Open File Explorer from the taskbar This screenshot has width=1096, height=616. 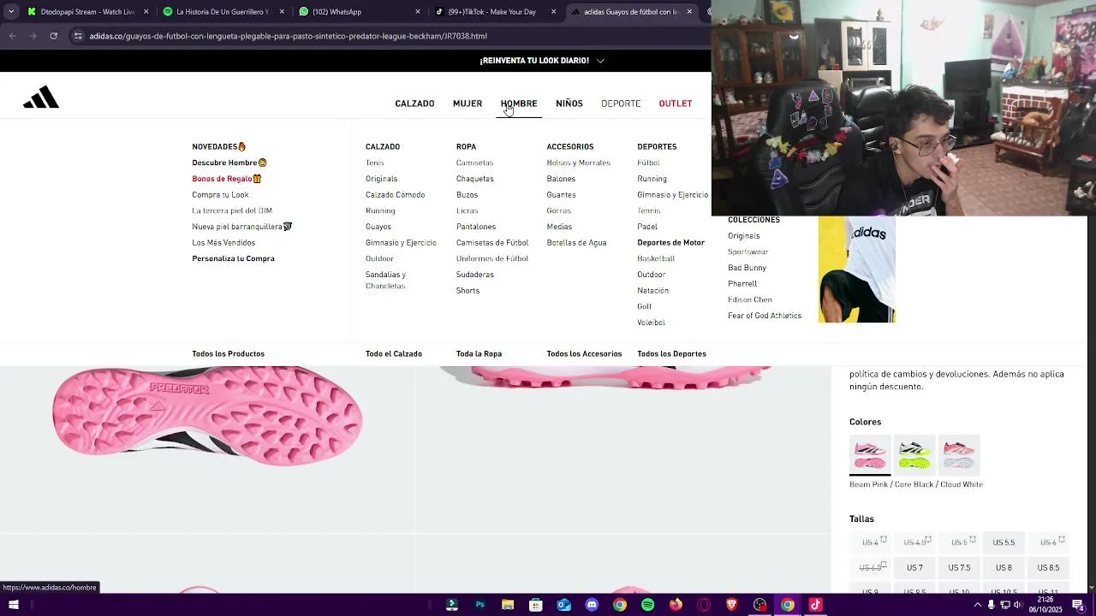point(508,605)
